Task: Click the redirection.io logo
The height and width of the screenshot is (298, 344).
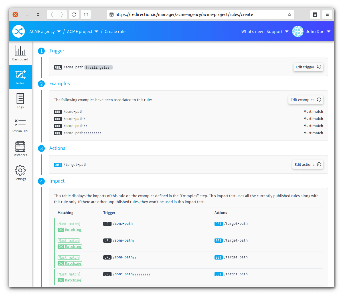Action: point(18,31)
